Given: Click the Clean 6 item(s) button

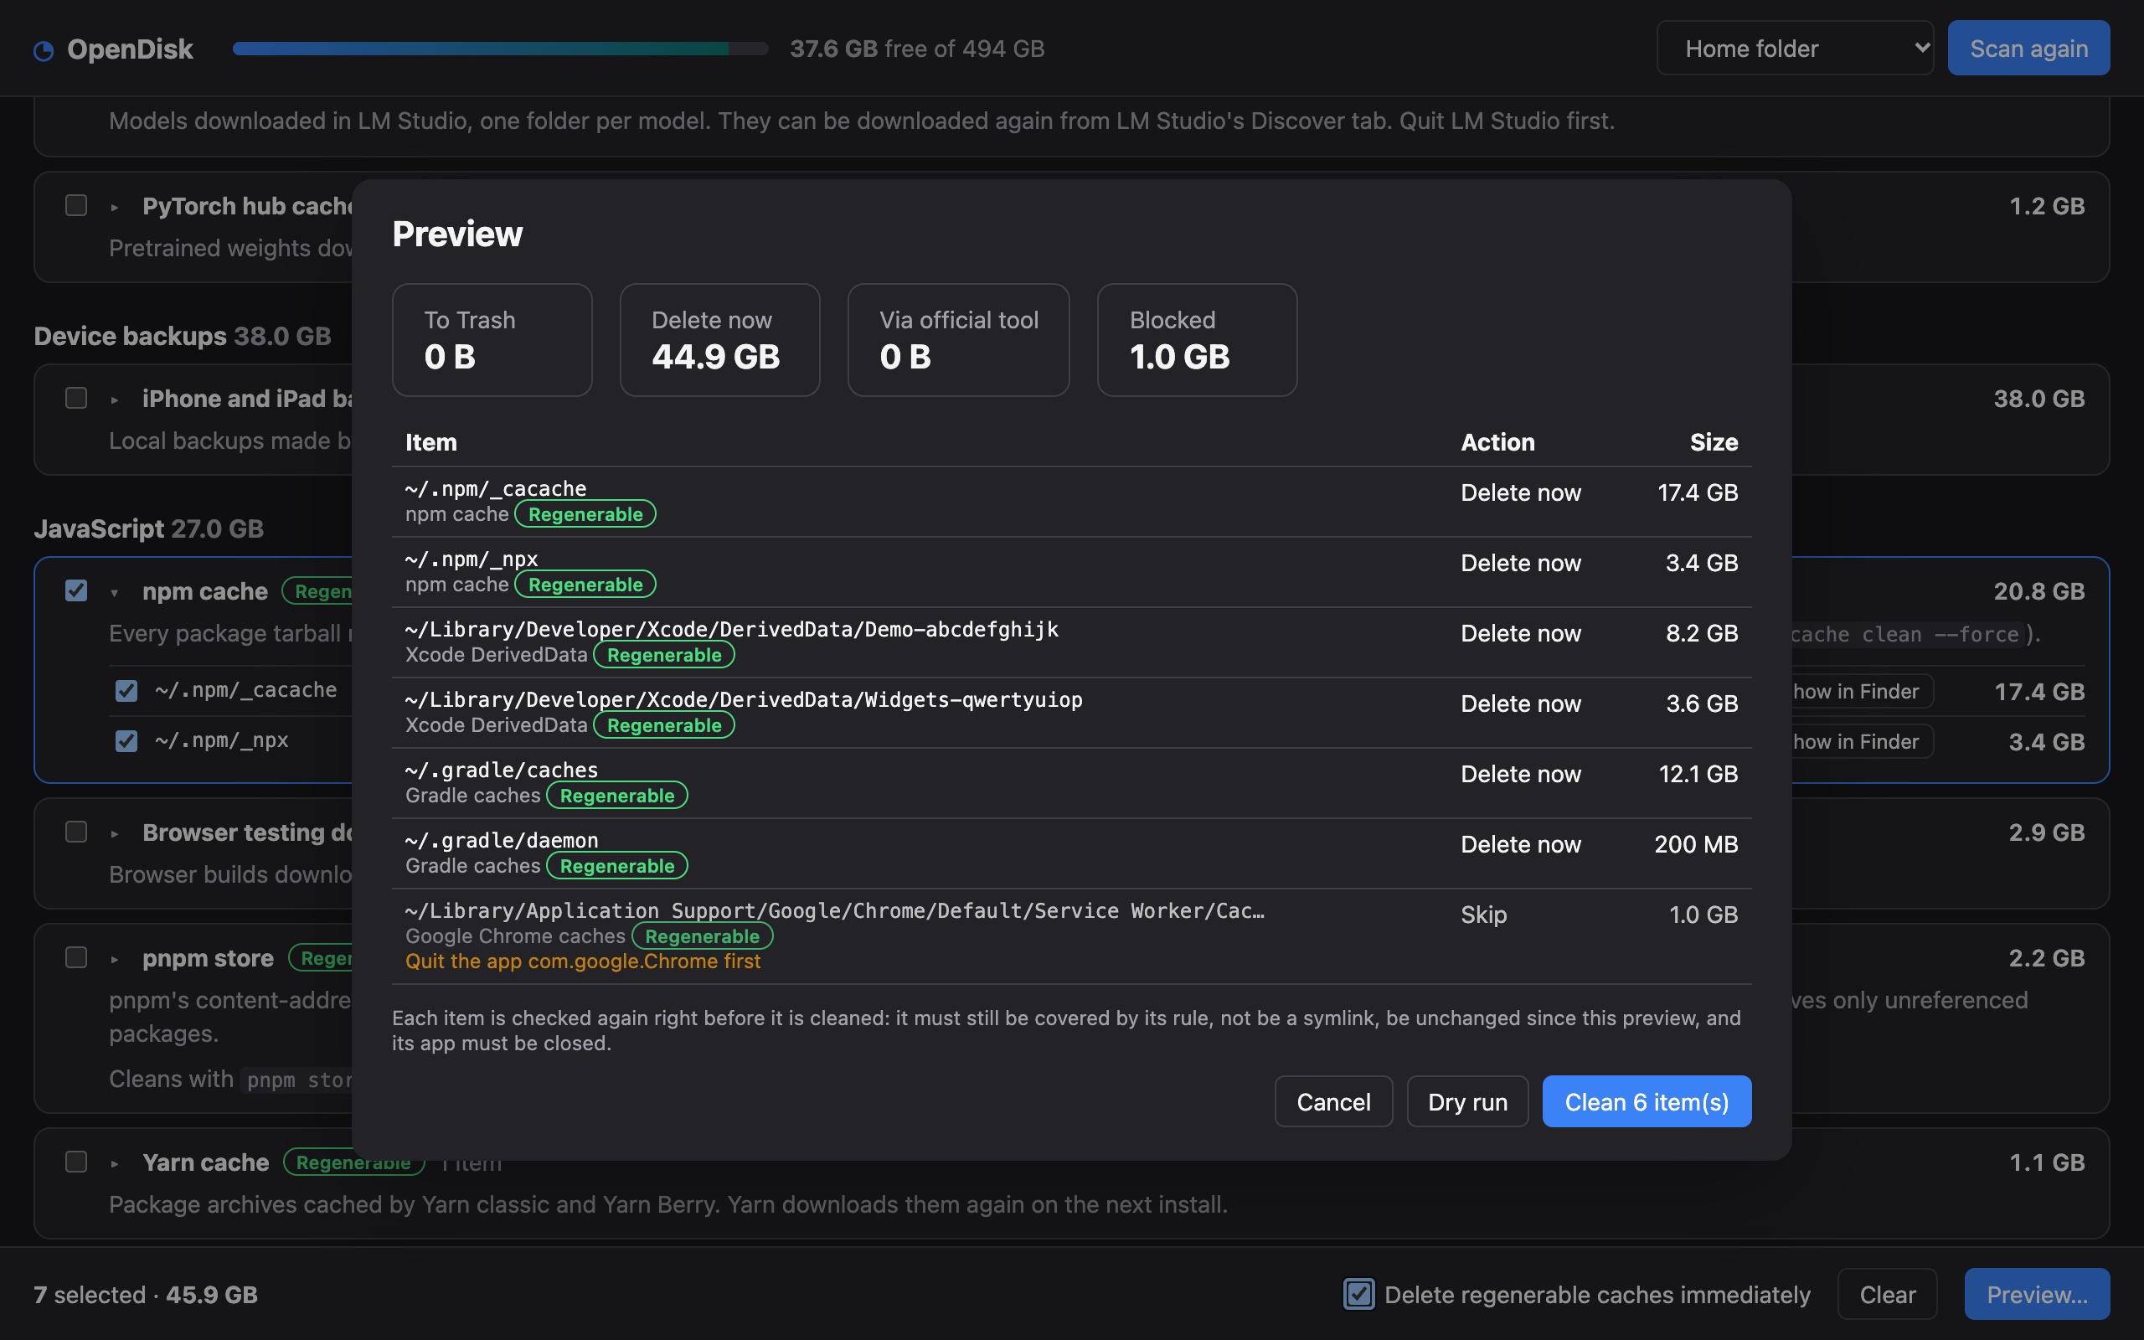Looking at the screenshot, I should pos(1647,1101).
